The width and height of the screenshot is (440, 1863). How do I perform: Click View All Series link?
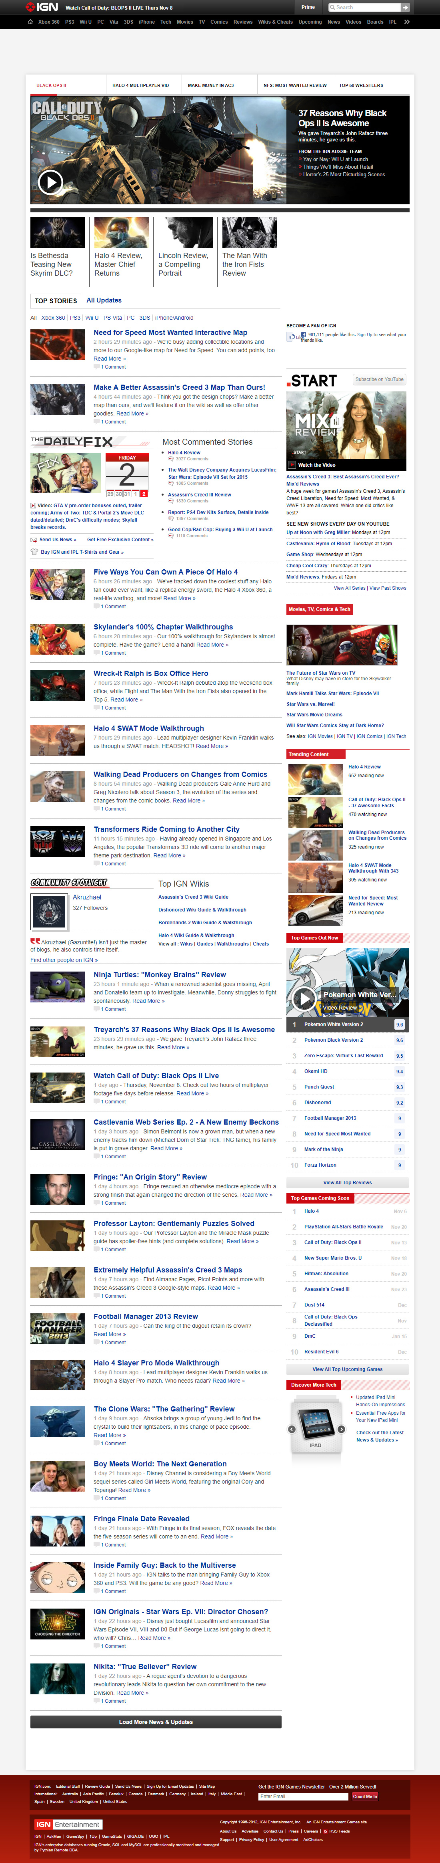tap(350, 588)
